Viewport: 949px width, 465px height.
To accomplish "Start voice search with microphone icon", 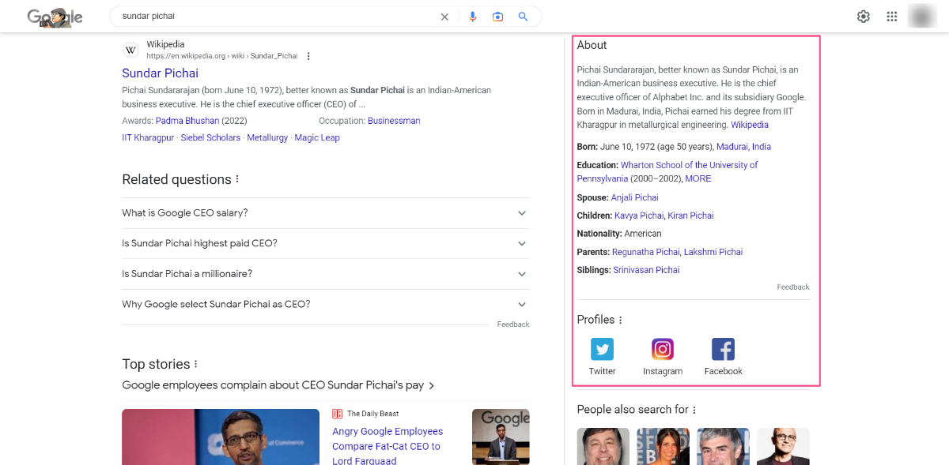I will tap(473, 17).
